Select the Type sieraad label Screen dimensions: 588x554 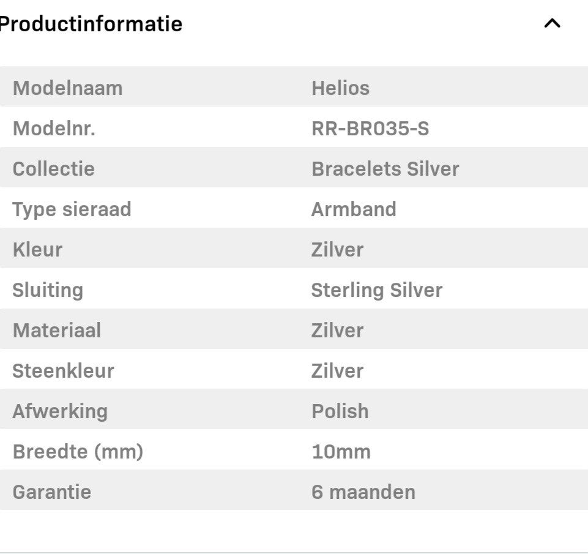point(72,209)
